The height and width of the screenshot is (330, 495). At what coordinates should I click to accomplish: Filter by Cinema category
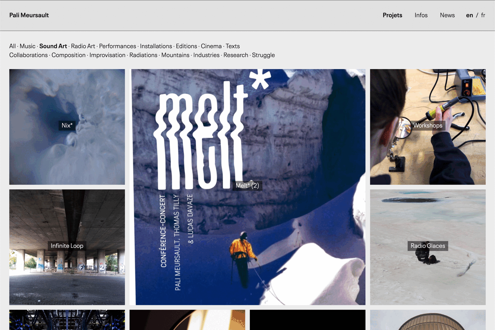point(211,46)
